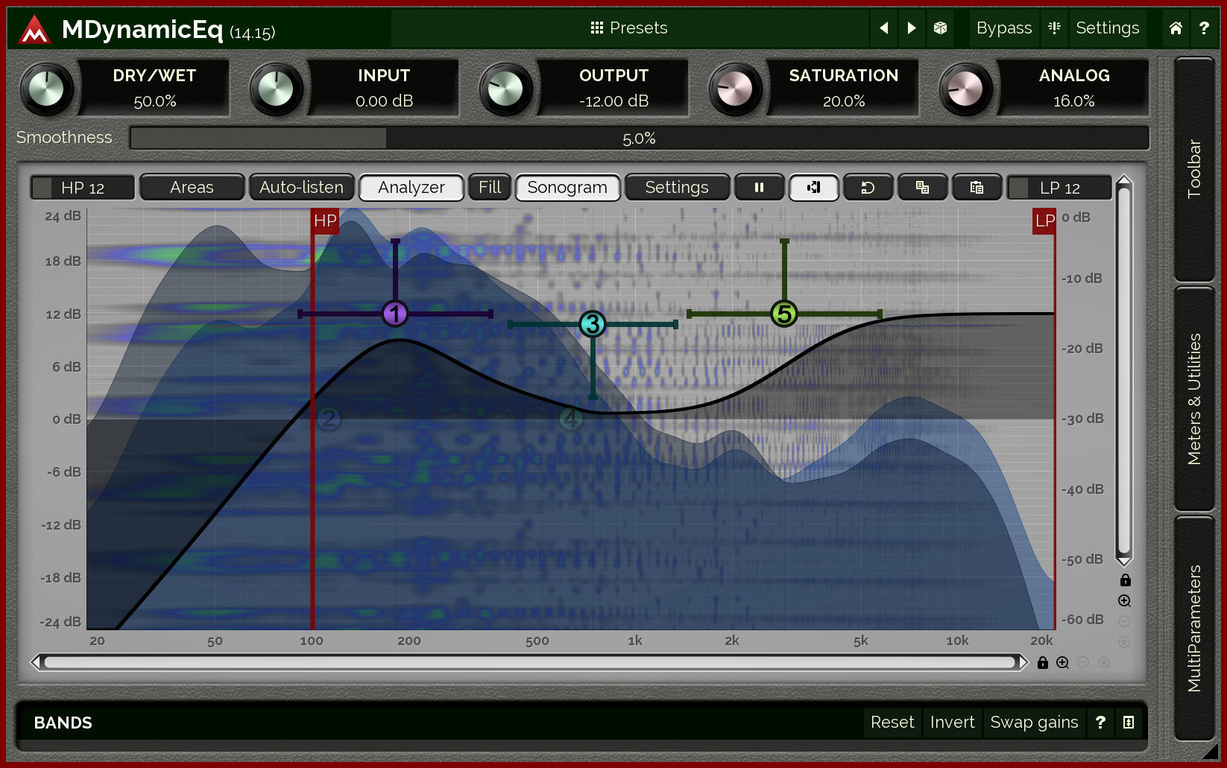Zoom in on the horizontal frequency axis
The width and height of the screenshot is (1227, 768).
tap(1063, 663)
